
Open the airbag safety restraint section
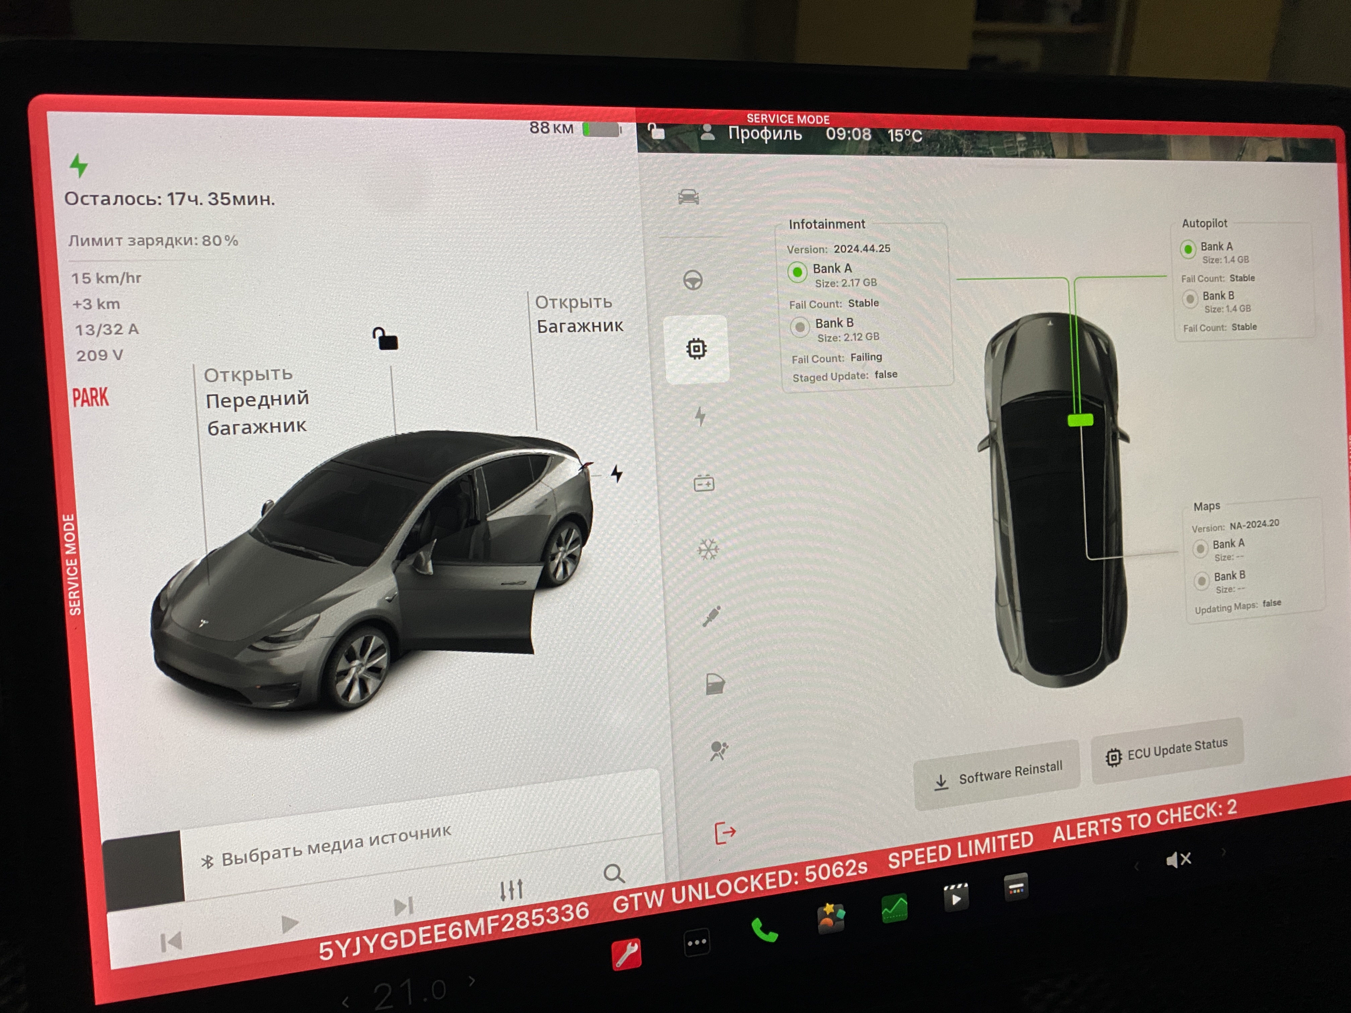[719, 750]
